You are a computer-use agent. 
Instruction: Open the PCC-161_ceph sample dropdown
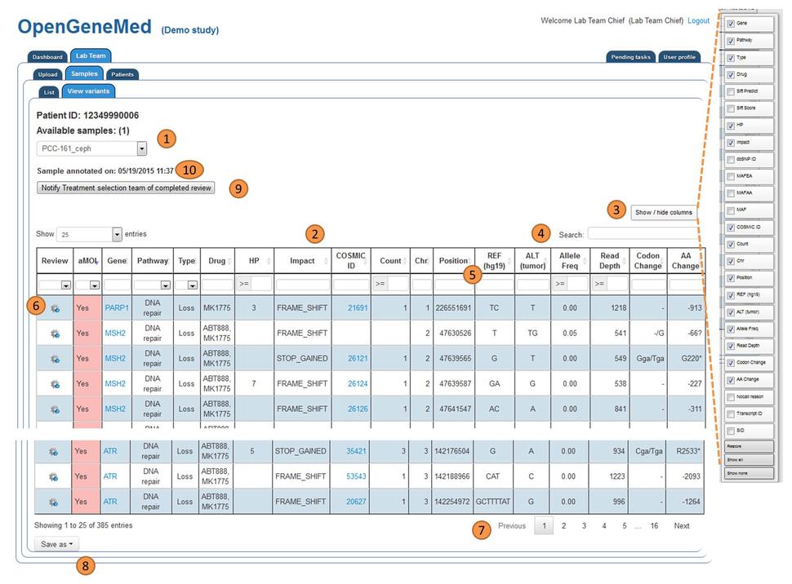(x=141, y=148)
